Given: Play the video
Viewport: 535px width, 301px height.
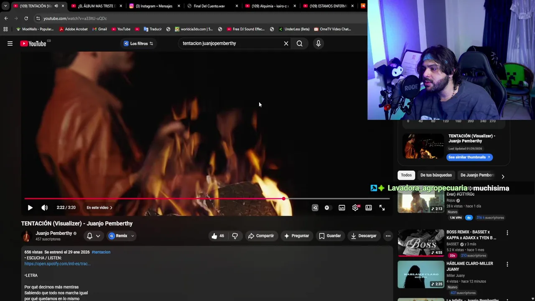Looking at the screenshot, I should tap(30, 207).
